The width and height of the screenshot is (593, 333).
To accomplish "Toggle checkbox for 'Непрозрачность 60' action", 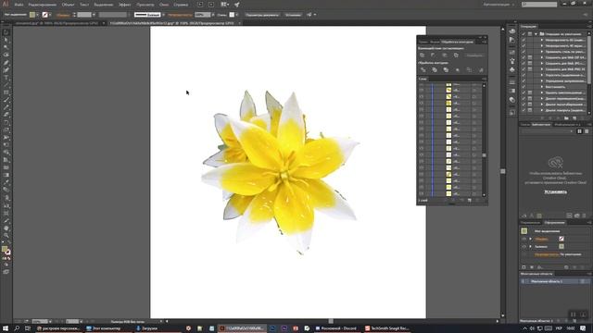I will click(524, 40).
